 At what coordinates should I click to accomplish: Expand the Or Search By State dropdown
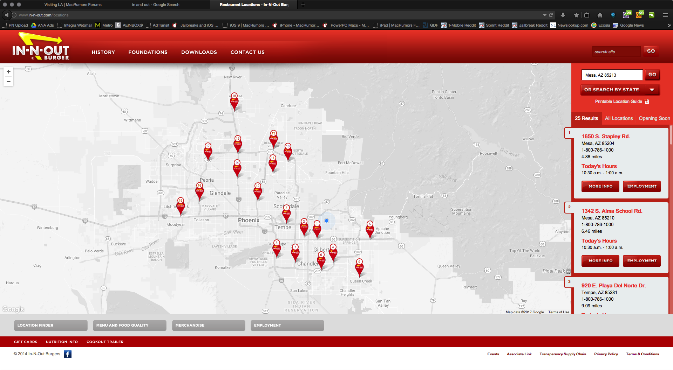[x=620, y=90]
